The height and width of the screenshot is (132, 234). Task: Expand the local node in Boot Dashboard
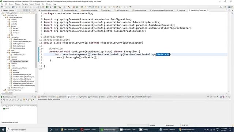(2, 109)
